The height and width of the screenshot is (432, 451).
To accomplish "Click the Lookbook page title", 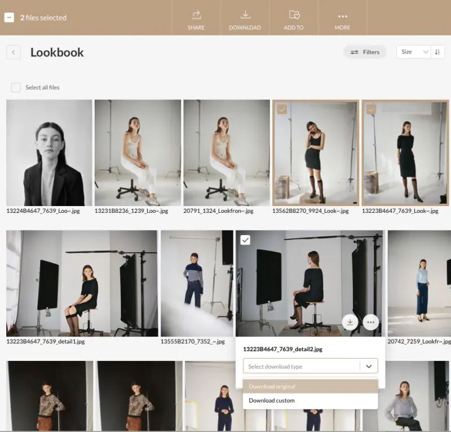I will [58, 53].
